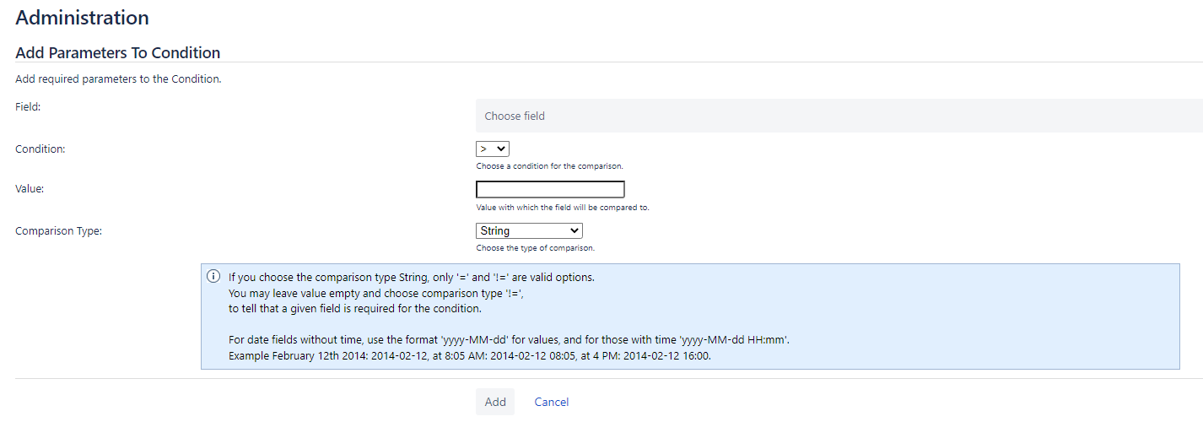
Task: Click the 'Comparison Type:' label
Action: coord(59,230)
